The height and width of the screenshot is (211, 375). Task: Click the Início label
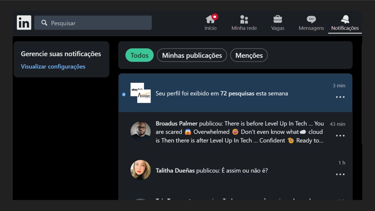pos(210,28)
